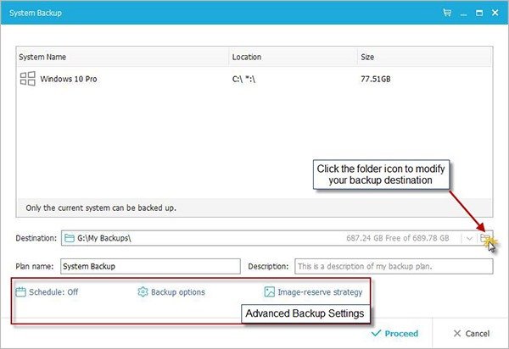The height and width of the screenshot is (349, 509).
Task: Click the C:\ *:\ location value
Action: (243, 79)
